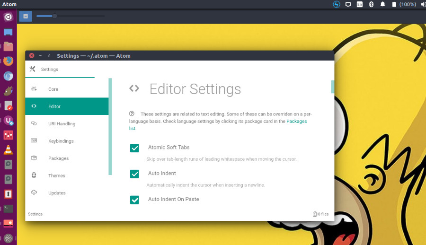
Task: Go to the Keybindings section
Action: click(x=67, y=141)
